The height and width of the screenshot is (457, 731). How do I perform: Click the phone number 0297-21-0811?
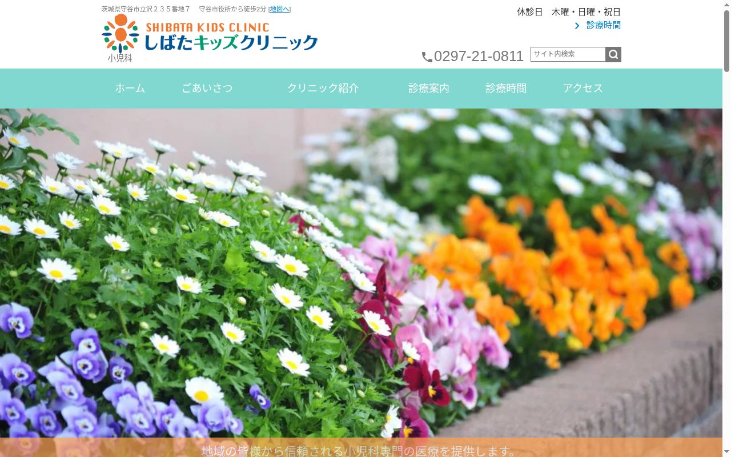click(479, 56)
